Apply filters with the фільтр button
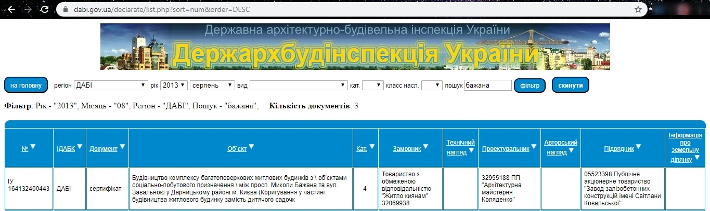The height and width of the screenshot is (211, 710). click(x=530, y=85)
